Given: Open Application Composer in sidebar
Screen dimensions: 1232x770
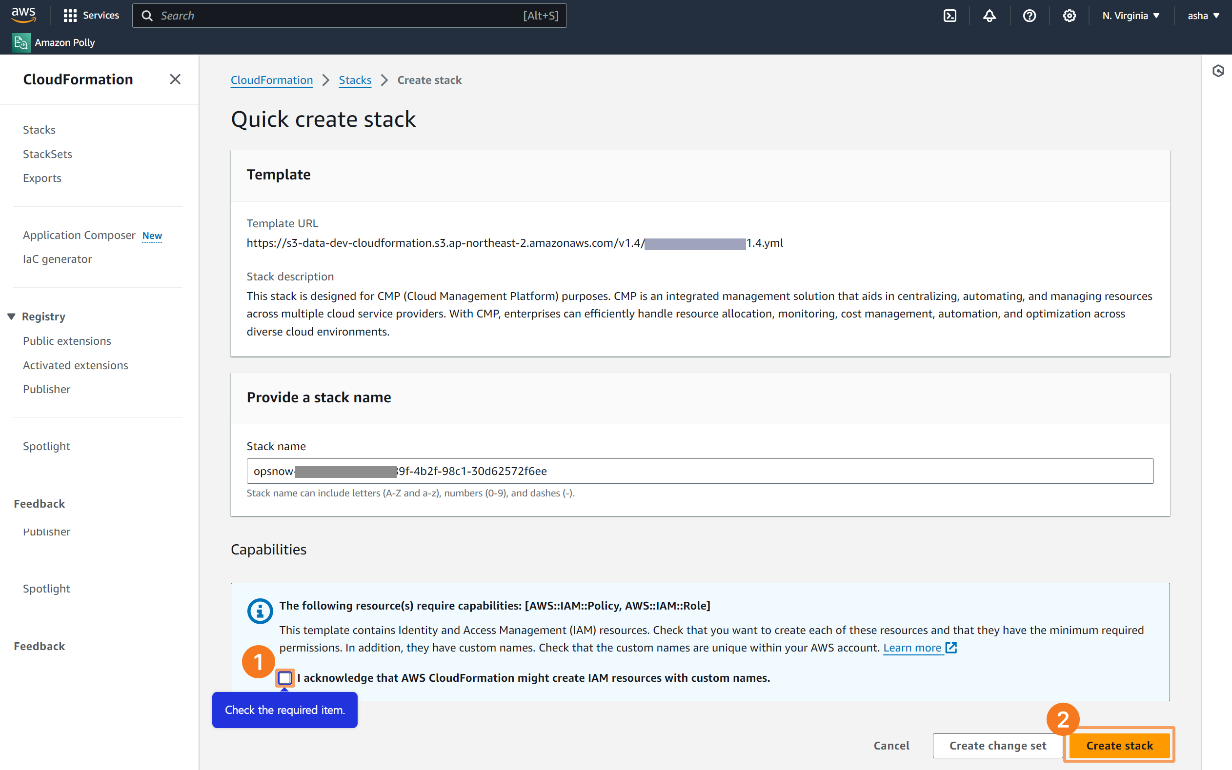Looking at the screenshot, I should 79,235.
